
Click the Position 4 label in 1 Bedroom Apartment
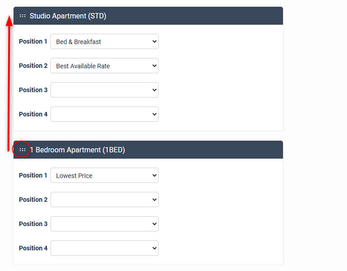click(33, 248)
